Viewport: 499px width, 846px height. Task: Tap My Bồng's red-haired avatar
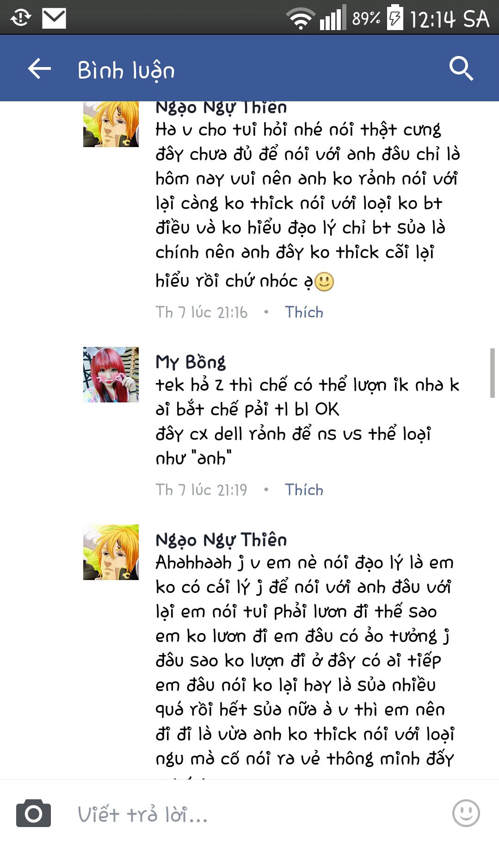111,375
